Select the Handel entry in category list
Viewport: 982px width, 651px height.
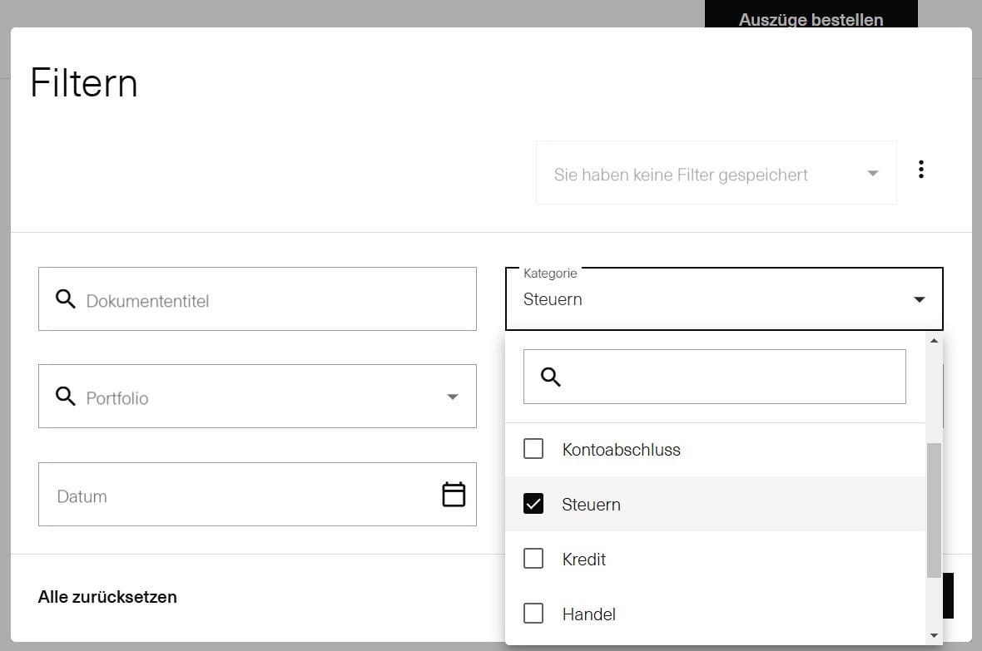coord(589,614)
